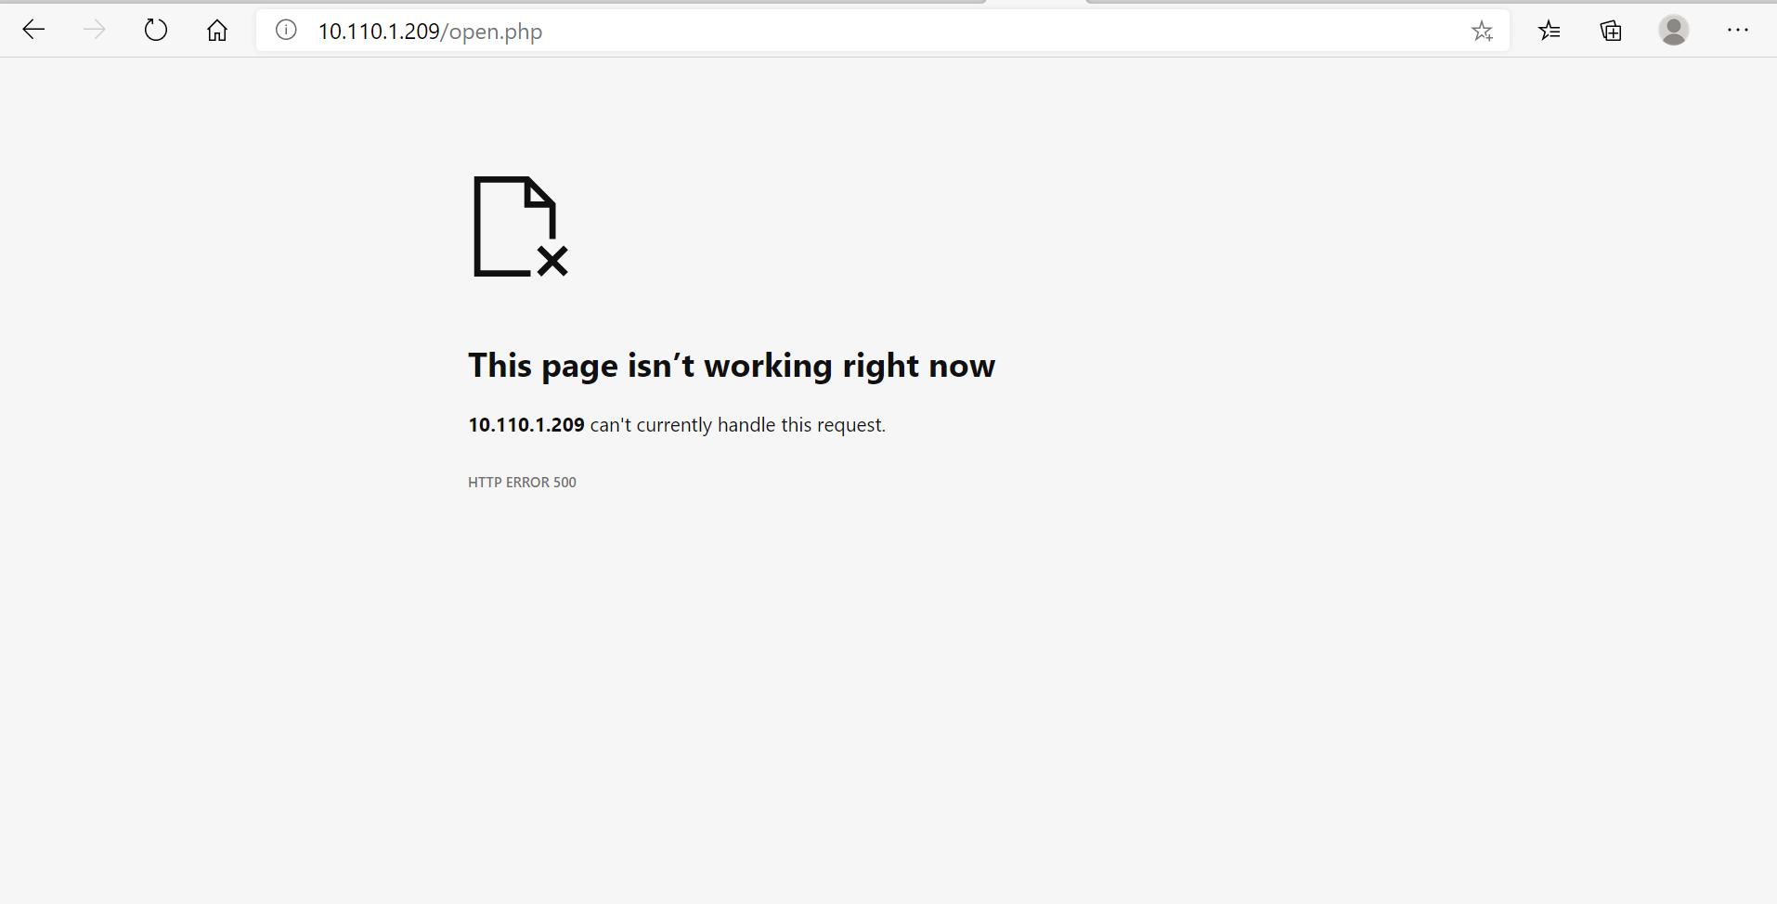Open account switcher from avatar
Image resolution: width=1777 pixels, height=904 pixels.
[1674, 31]
